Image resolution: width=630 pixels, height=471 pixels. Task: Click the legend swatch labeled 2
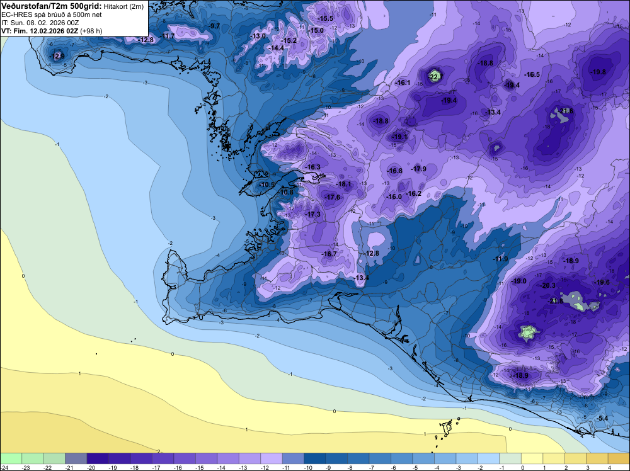(x=575, y=458)
